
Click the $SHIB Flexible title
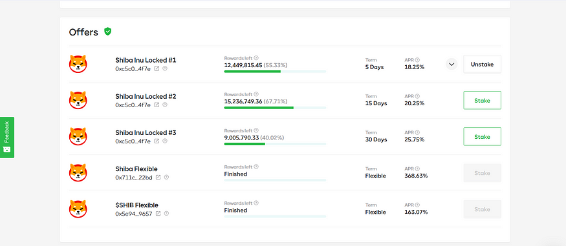[136, 205]
